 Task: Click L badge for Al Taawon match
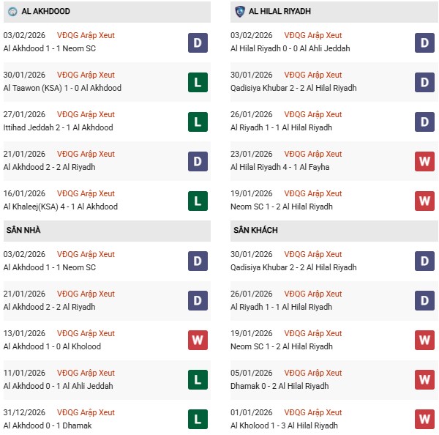click(x=198, y=82)
